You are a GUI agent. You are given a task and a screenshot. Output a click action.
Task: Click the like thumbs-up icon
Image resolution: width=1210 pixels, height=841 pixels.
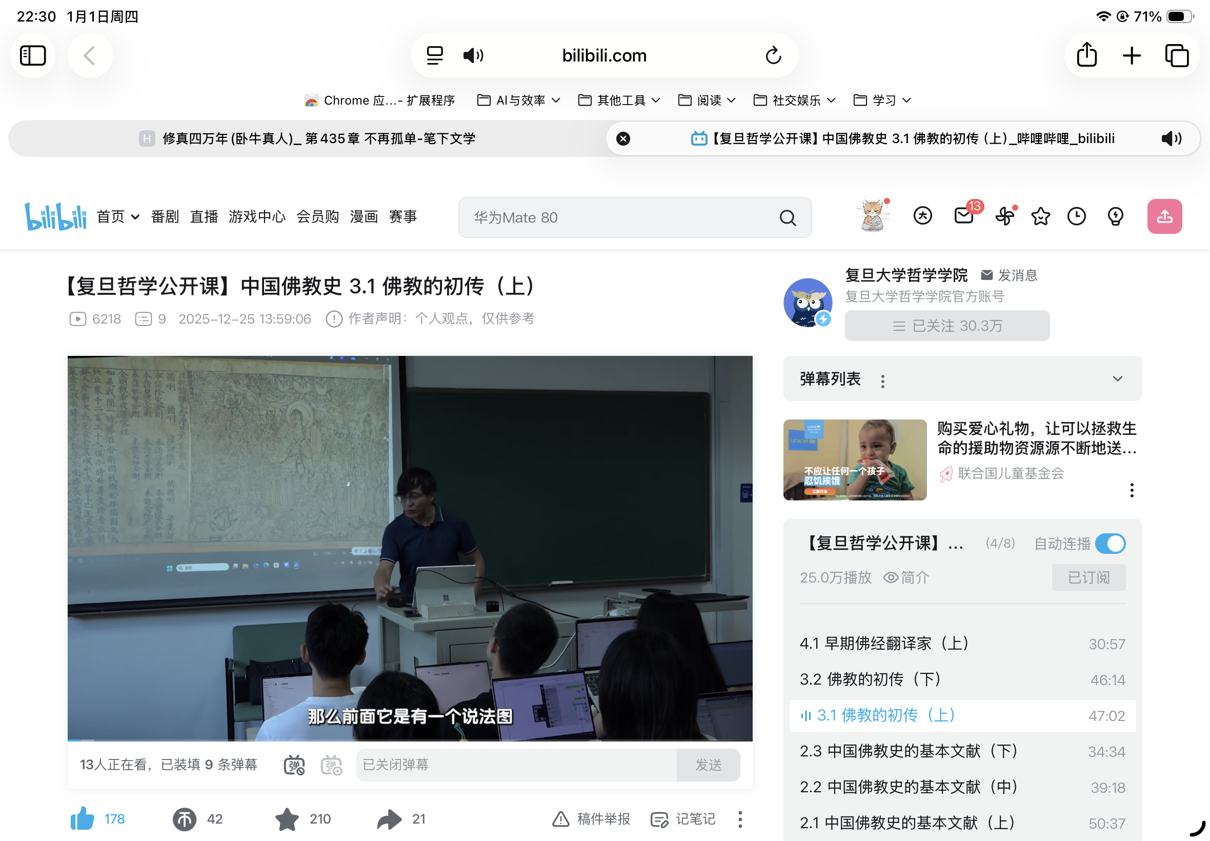point(82,818)
